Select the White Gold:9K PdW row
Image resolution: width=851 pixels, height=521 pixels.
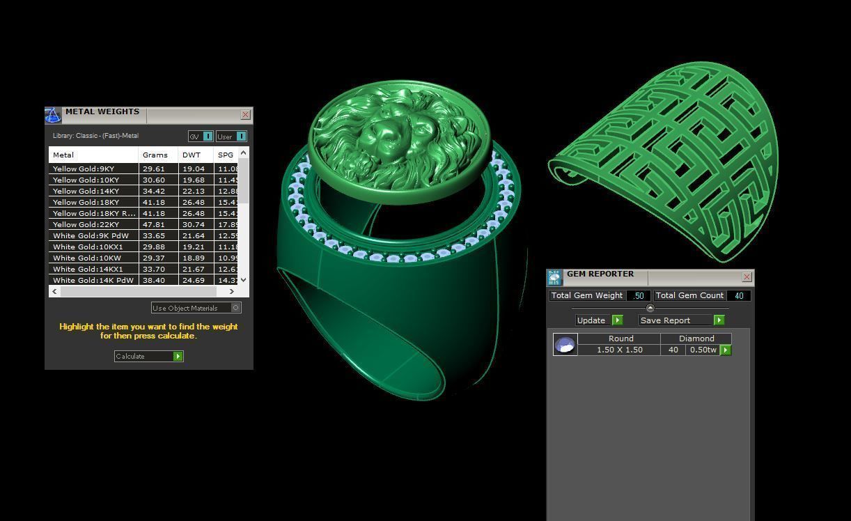pyautogui.click(x=143, y=235)
